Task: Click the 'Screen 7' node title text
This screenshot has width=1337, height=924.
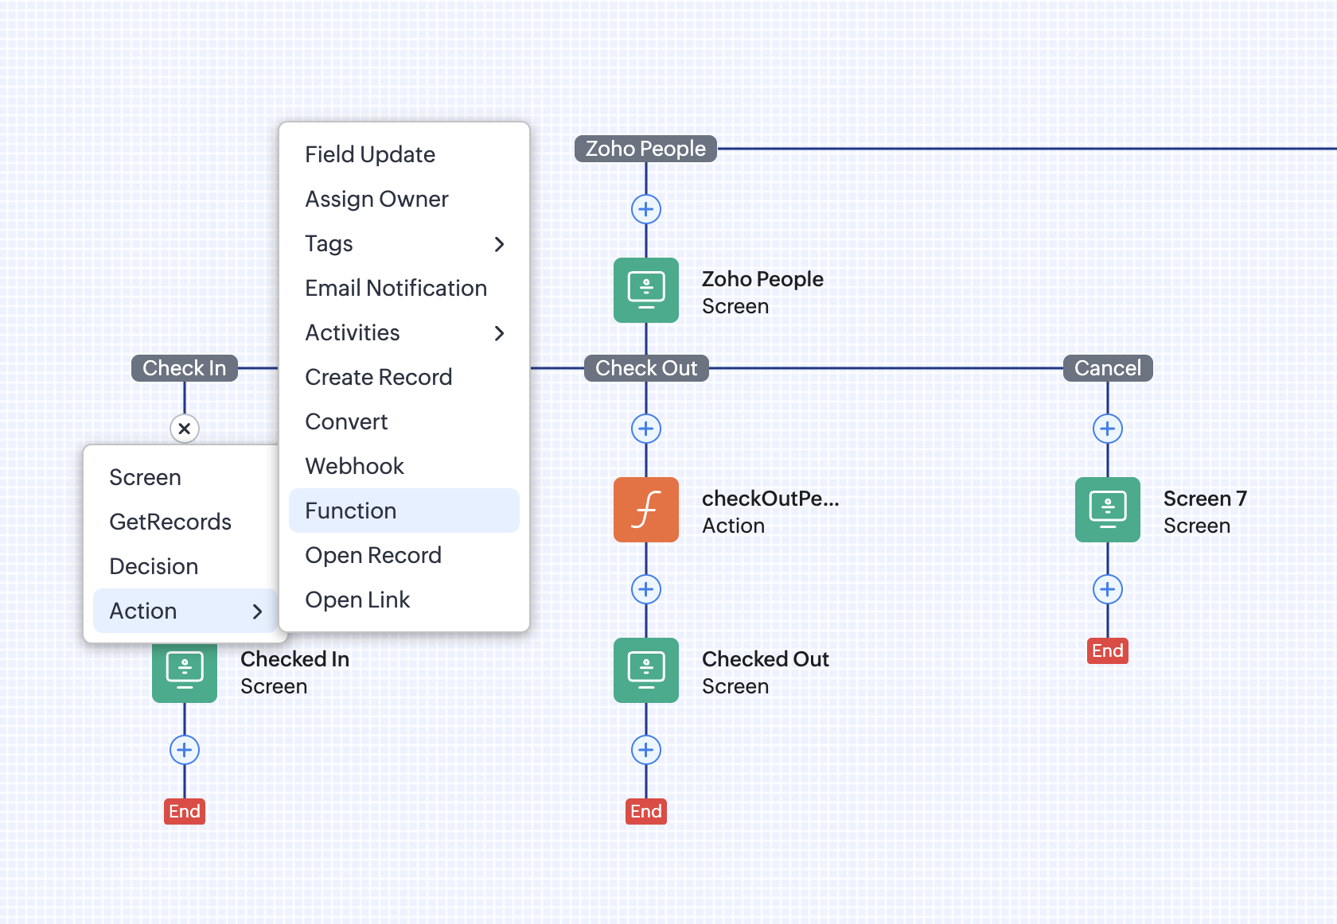Action: coord(1205,499)
